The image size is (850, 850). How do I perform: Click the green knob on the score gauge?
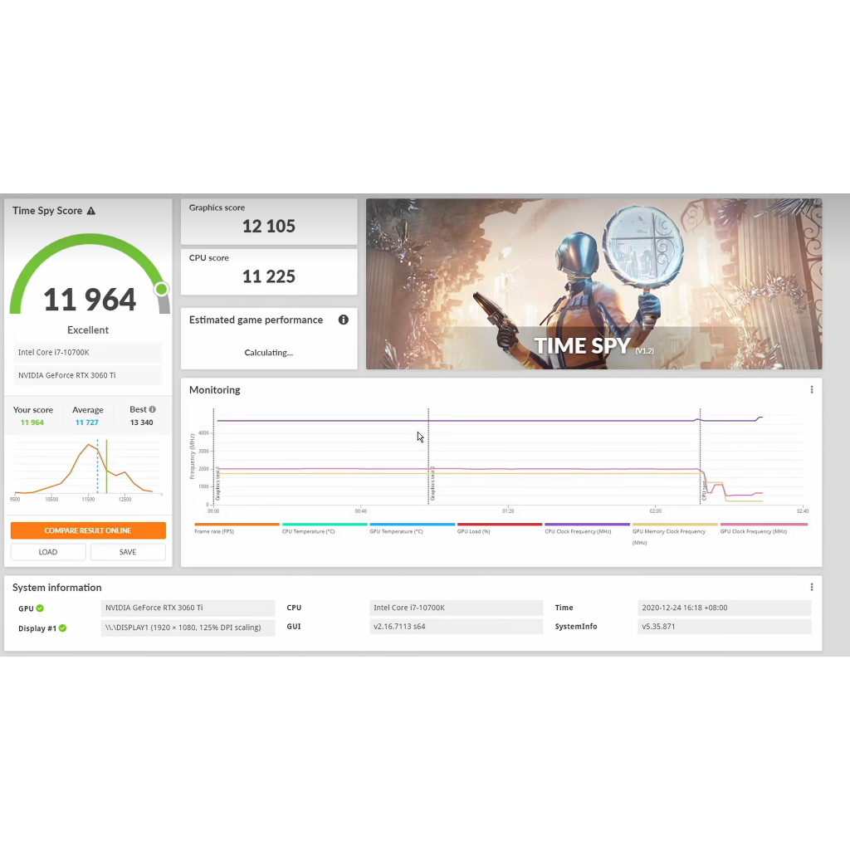[161, 289]
